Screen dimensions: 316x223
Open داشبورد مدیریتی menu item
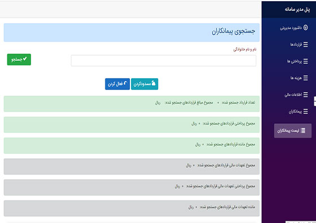[294, 28]
